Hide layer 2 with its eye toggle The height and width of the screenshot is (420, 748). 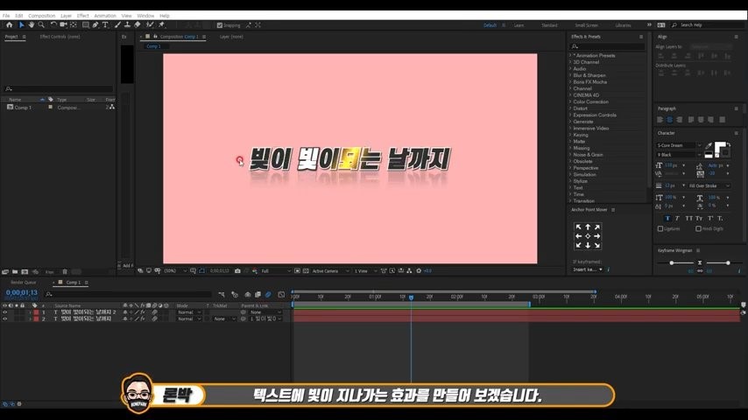[4, 318]
